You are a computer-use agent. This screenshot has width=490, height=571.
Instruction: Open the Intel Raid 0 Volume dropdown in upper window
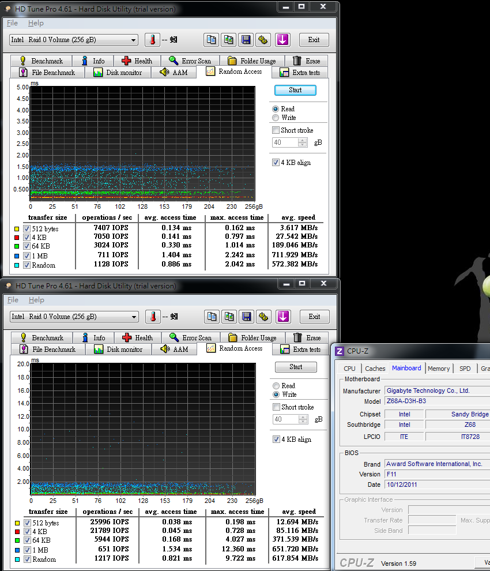tap(74, 40)
